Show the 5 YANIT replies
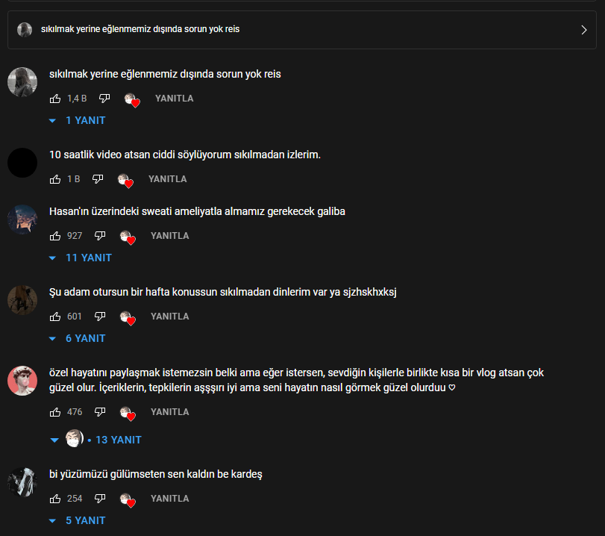This screenshot has width=605, height=536. click(77, 520)
